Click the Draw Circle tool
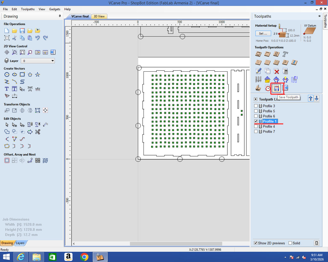This screenshot has width=328, height=262. click(x=7, y=75)
